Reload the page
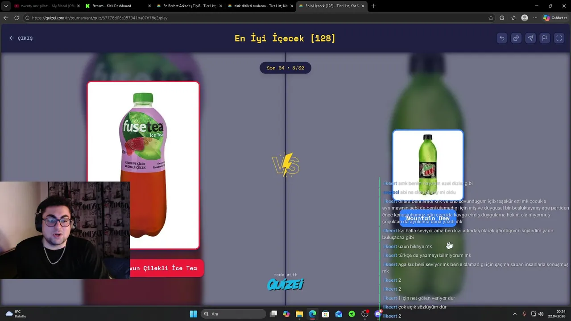571x321 pixels. (x=17, y=18)
